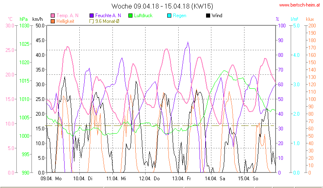This screenshot has width=323, height=188.
Task: Click the orange Helligkeit legend swatch
Action: point(53,21)
